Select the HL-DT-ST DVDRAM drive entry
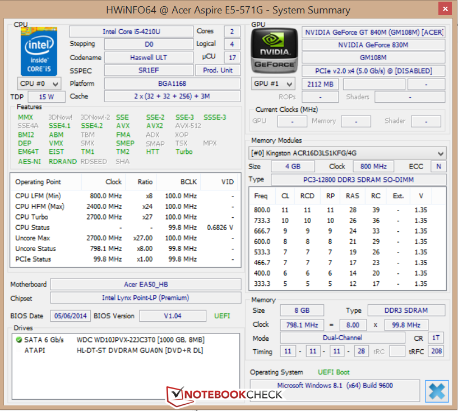The image size is (458, 411). 126,350
